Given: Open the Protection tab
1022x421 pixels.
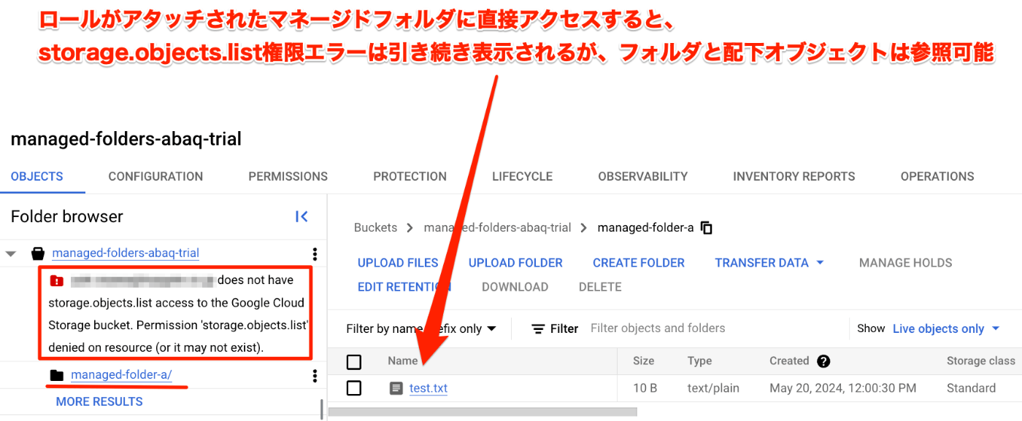Looking at the screenshot, I should pos(410,176).
